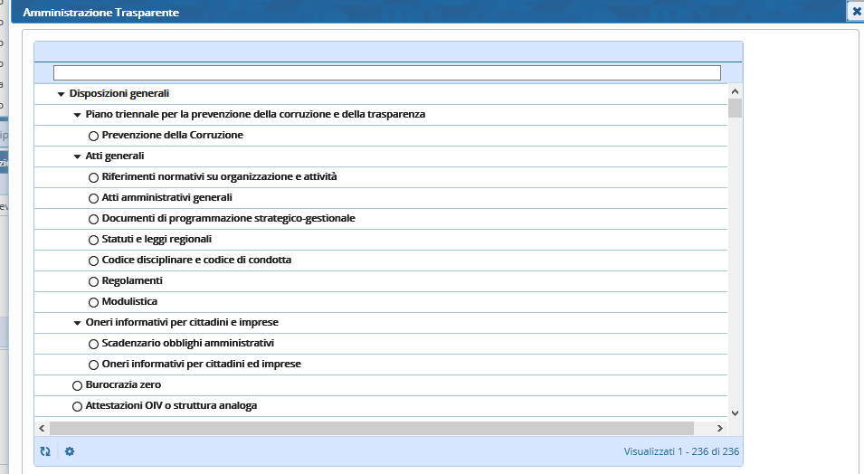
Task: Collapse the Atti generali branch
Action: coord(77,156)
